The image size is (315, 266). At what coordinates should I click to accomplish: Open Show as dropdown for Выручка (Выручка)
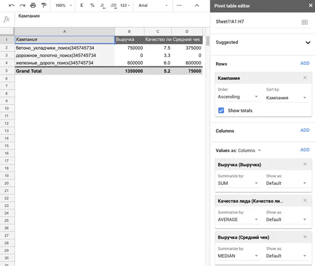286,183
